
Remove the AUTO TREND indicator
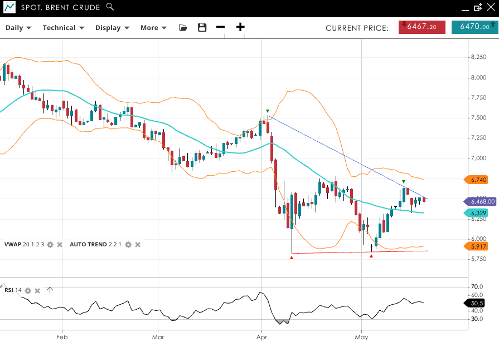[x=138, y=245]
